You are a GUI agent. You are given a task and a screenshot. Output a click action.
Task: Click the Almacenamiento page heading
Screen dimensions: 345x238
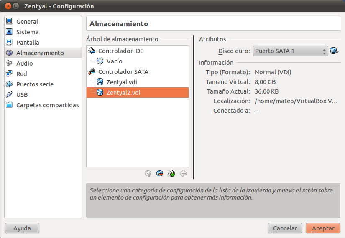119,24
